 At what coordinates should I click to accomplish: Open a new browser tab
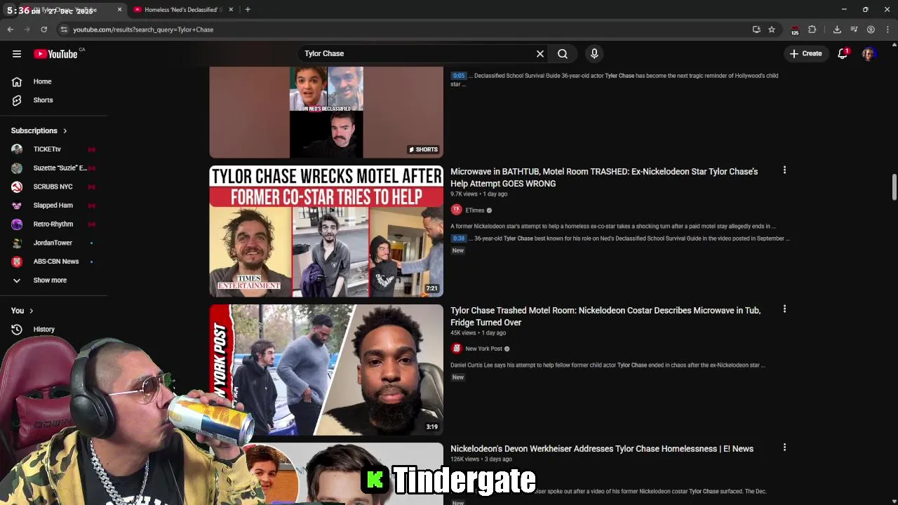click(x=248, y=10)
